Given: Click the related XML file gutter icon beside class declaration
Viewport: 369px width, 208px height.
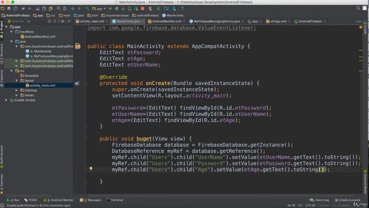Looking at the screenshot, I should tap(78, 46).
